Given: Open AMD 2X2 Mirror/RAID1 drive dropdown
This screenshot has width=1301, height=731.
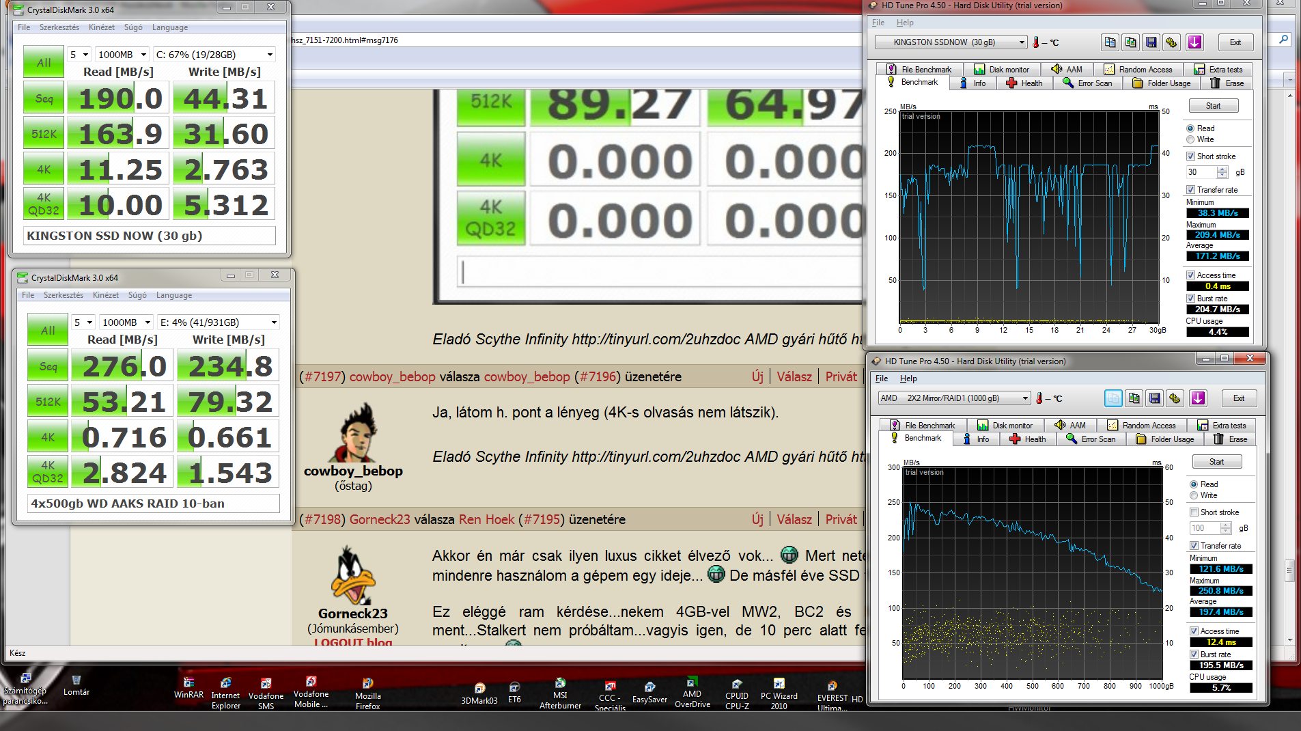Looking at the screenshot, I should tap(955, 398).
